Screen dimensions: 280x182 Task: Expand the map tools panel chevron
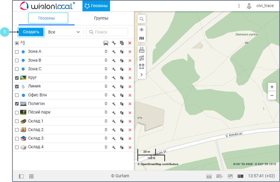pyautogui.click(x=141, y=75)
